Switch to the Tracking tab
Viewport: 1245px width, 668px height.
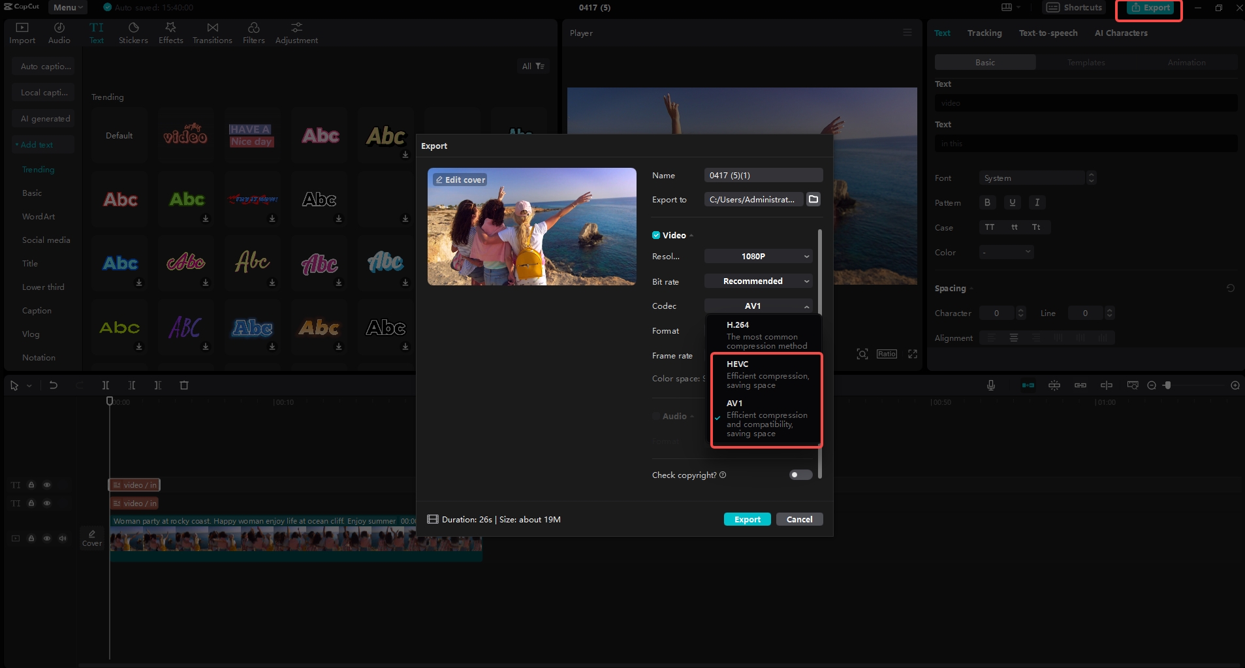pos(985,33)
